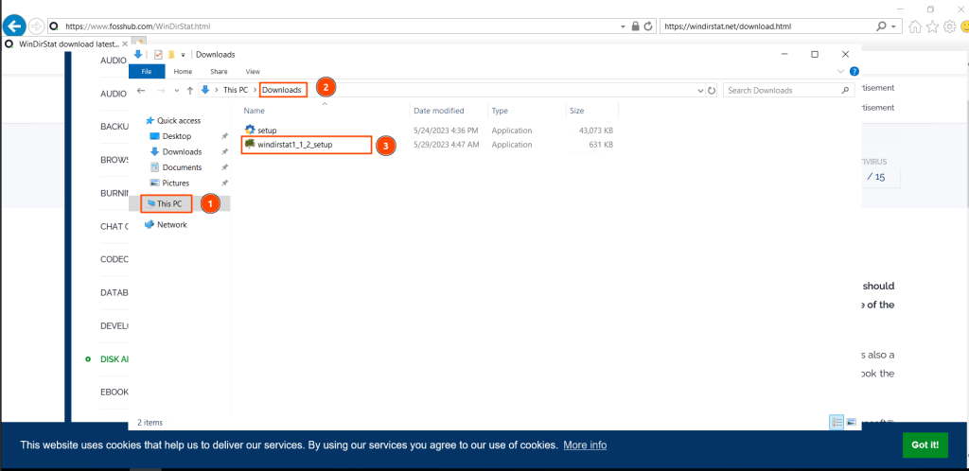Click windirstat setup tree icon

coord(250,144)
